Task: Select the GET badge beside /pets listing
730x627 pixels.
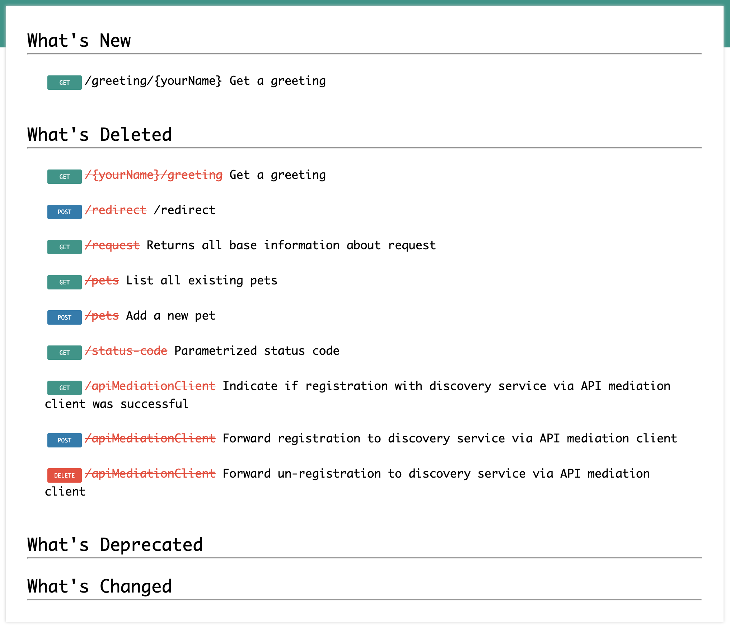Action: (64, 282)
